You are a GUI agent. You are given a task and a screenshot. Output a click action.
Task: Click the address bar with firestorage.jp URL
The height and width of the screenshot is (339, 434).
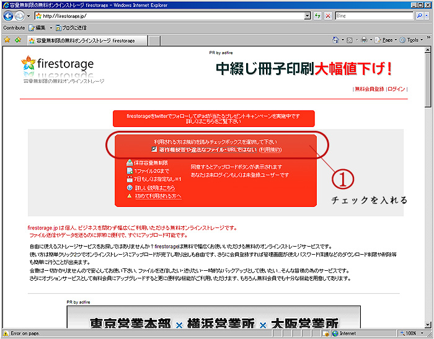(x=169, y=16)
